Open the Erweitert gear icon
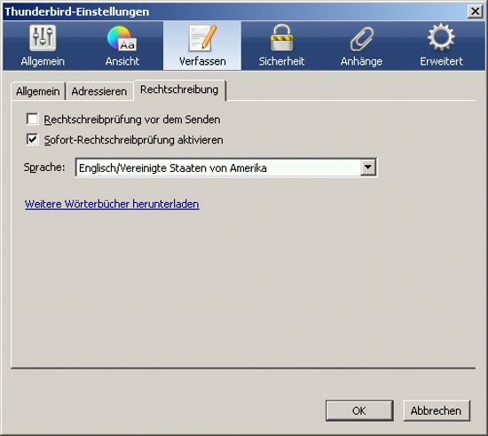This screenshot has height=436, width=488. [x=441, y=37]
